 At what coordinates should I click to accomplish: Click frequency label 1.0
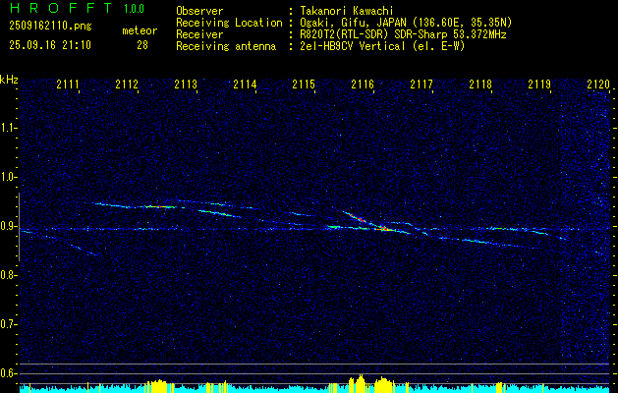click(x=7, y=177)
